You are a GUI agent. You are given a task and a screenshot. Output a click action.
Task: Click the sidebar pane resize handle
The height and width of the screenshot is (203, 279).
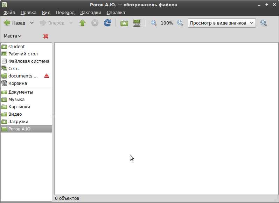[x=53, y=116]
